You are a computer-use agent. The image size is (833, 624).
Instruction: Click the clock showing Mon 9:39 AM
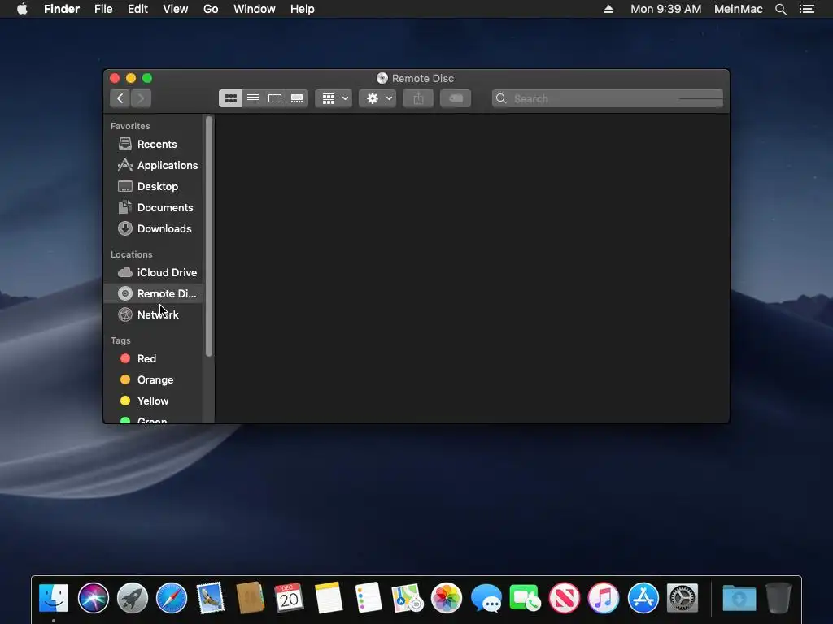tap(665, 9)
